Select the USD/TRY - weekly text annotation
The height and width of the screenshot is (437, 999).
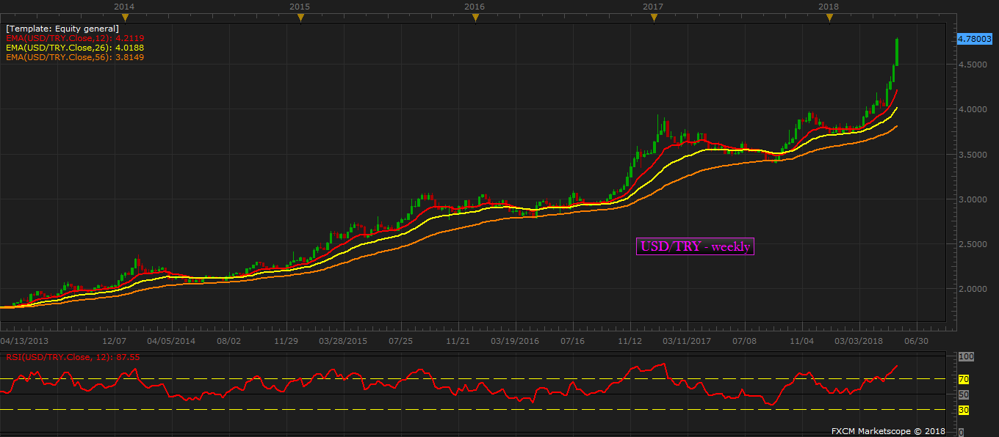coord(695,246)
